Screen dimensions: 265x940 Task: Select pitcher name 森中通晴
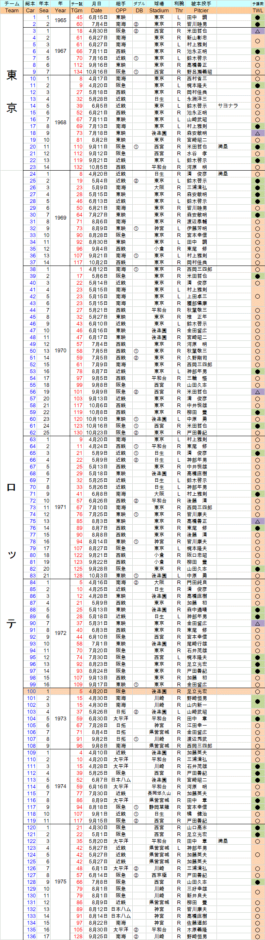197,610
